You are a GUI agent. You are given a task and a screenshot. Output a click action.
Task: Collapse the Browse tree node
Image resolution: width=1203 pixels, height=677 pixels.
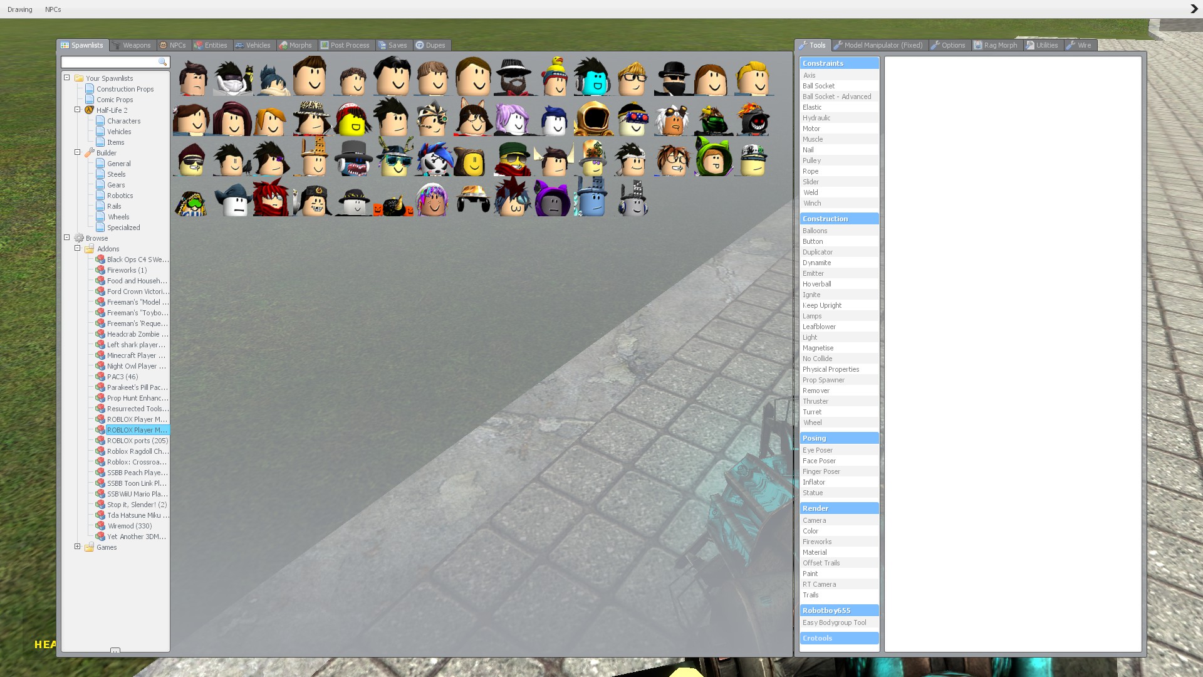pos(67,238)
